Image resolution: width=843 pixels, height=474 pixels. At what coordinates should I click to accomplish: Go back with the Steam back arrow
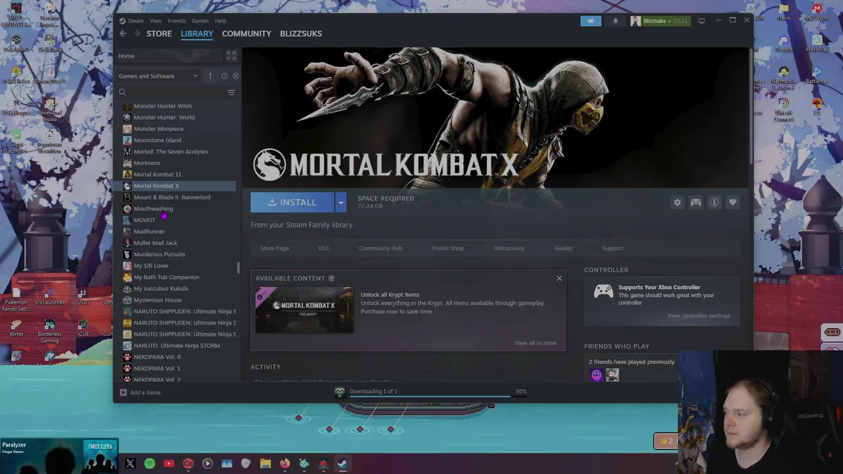click(x=123, y=34)
